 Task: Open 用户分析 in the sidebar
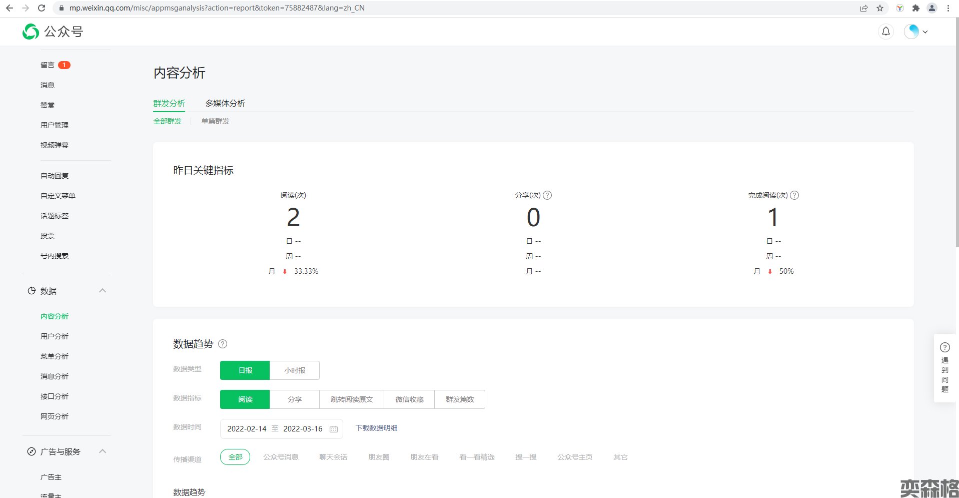coord(55,336)
